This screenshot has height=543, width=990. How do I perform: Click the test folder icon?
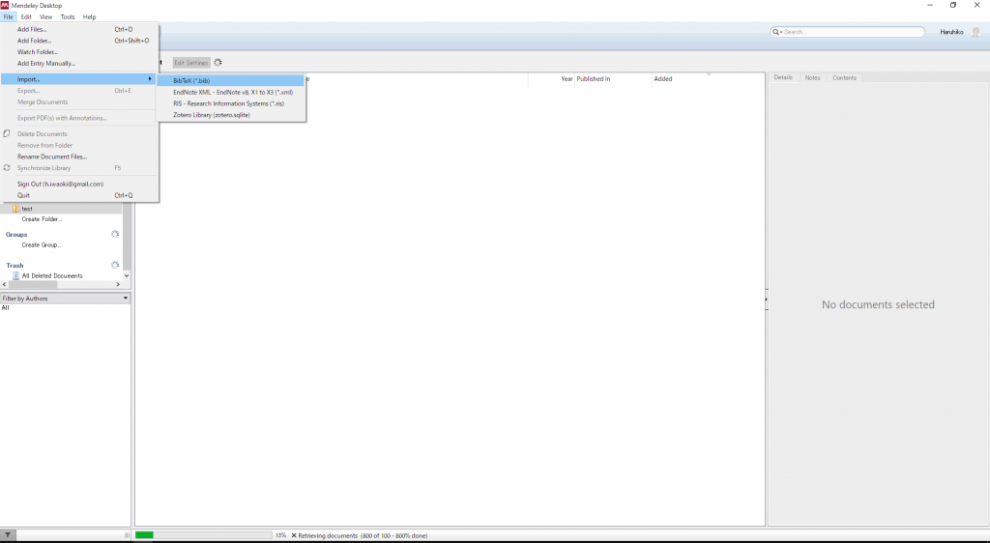tap(15, 208)
